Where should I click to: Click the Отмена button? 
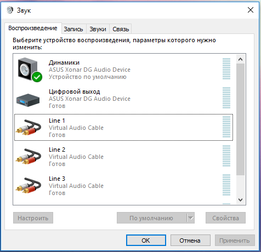tap(190, 240)
